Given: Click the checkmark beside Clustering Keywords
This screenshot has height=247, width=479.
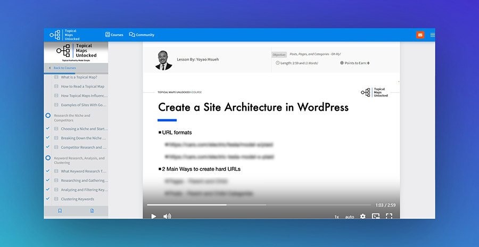Looking at the screenshot, I should pos(48,199).
